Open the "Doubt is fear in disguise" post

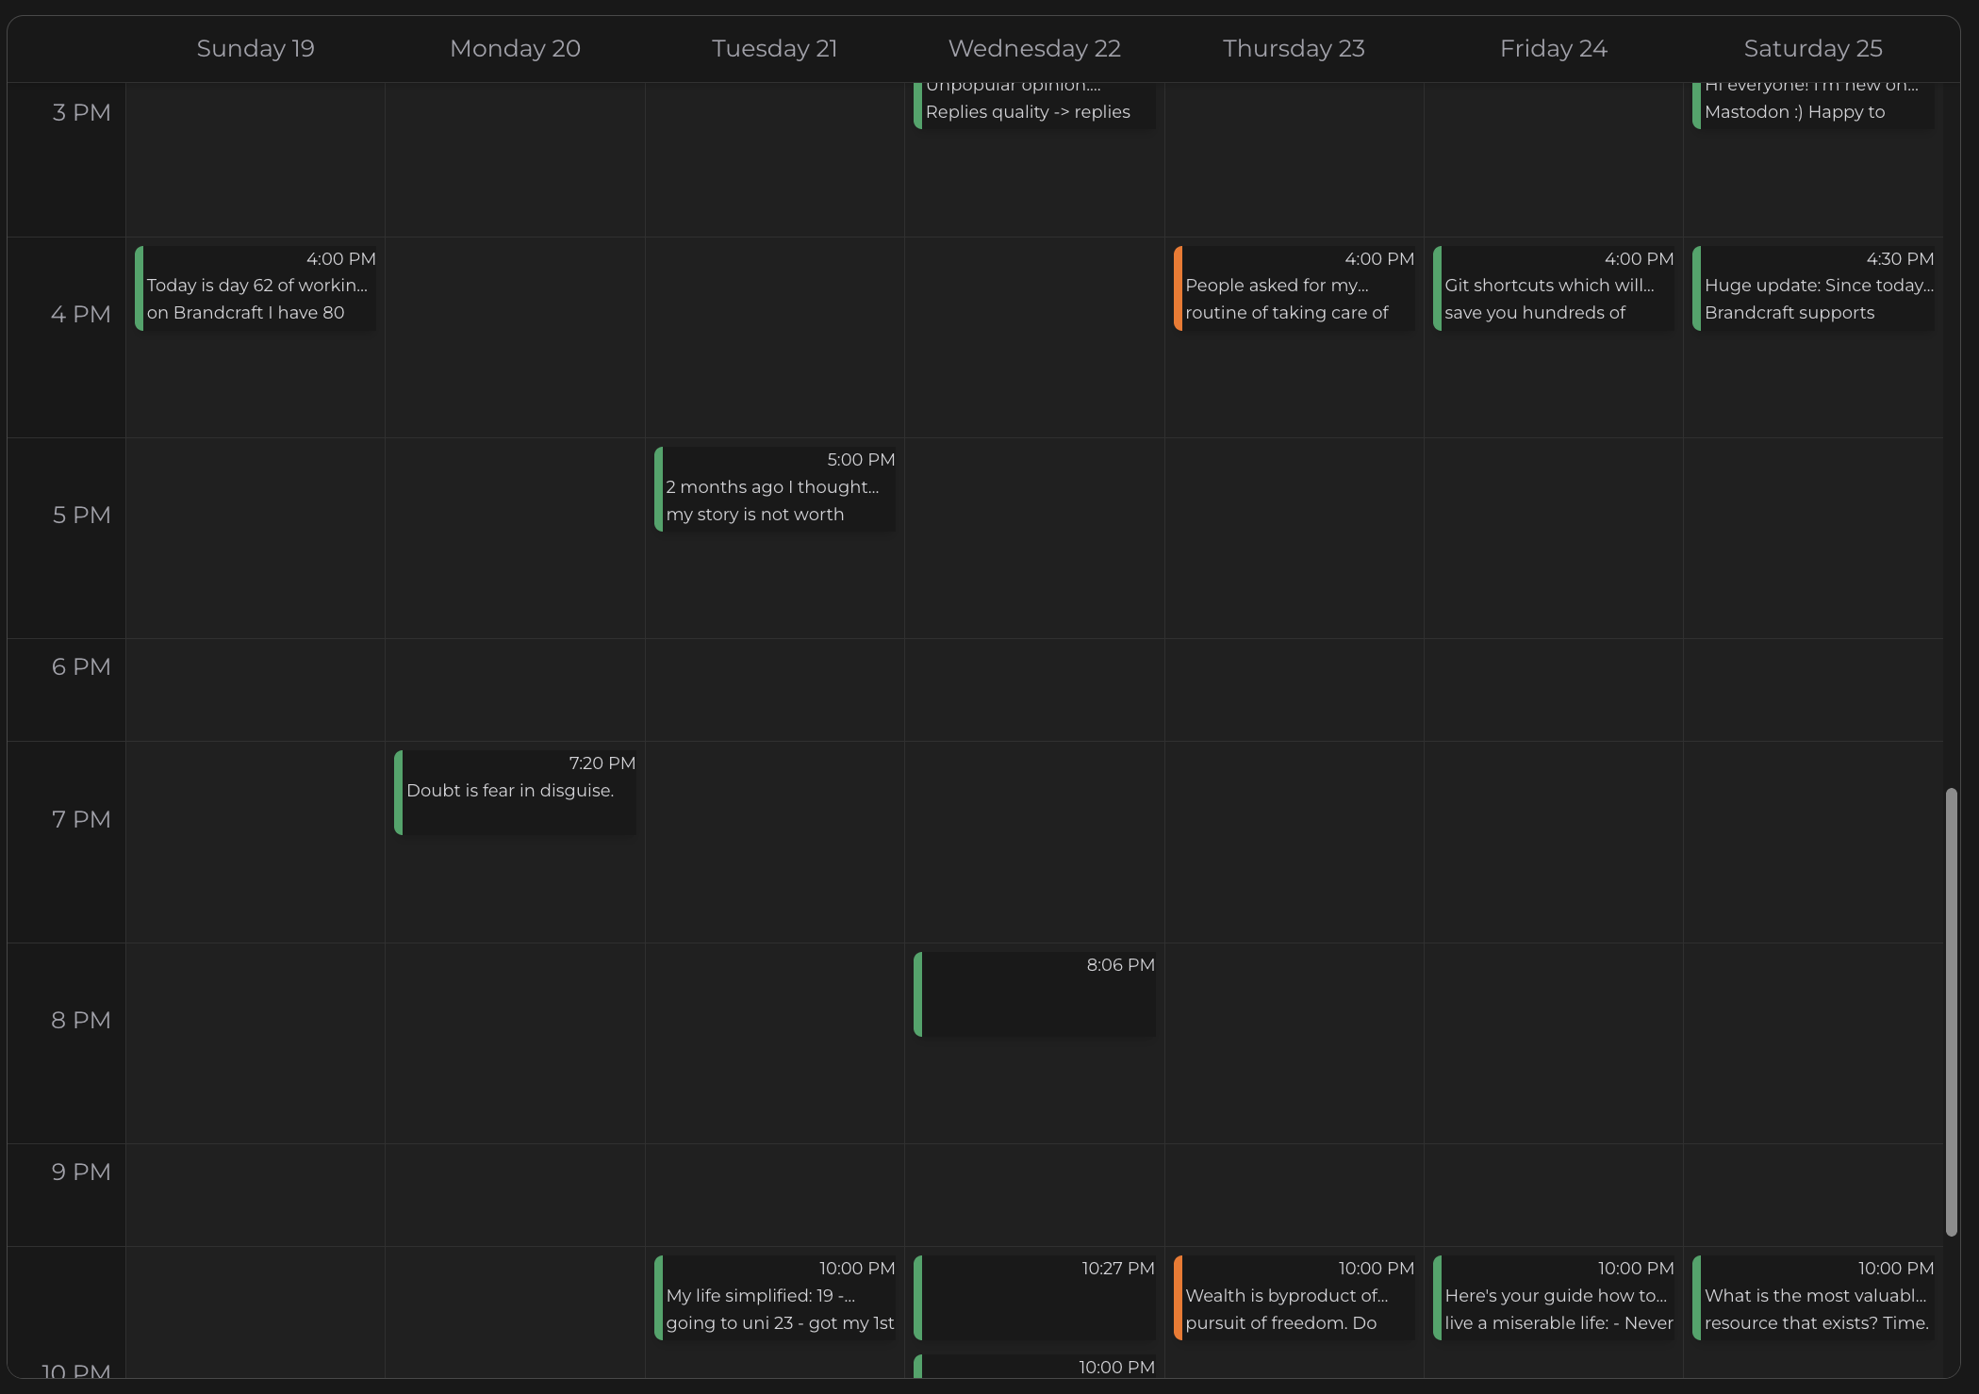click(x=515, y=792)
